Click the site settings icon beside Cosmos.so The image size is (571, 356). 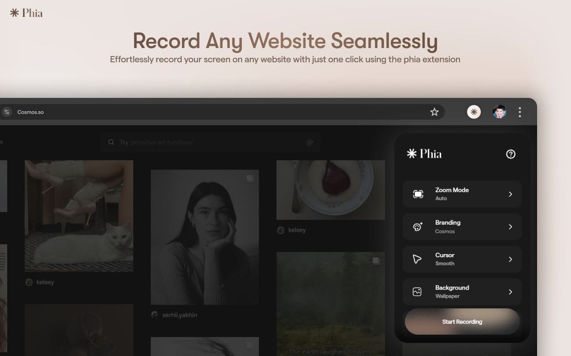pos(7,112)
